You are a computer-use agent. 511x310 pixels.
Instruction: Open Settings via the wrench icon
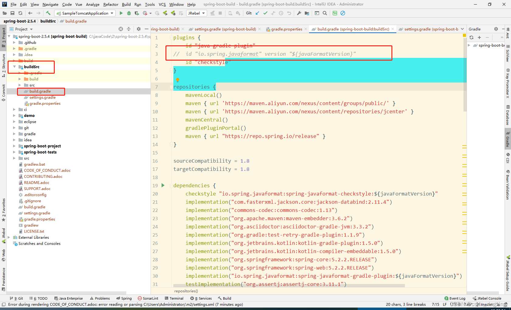(299, 13)
